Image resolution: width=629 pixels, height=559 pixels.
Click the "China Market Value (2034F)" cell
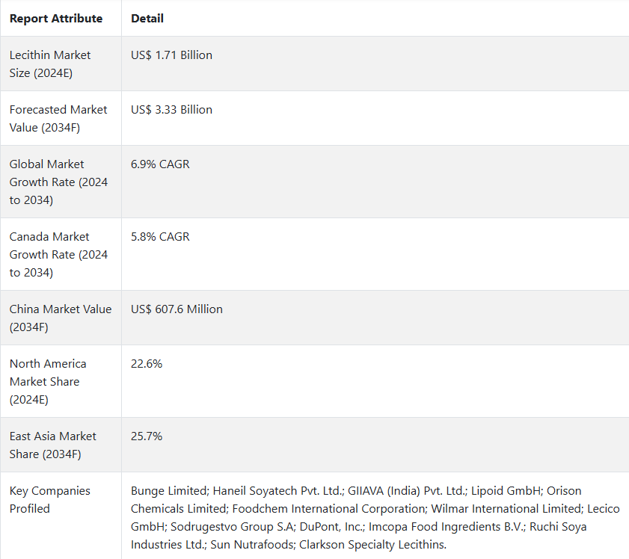pyautogui.click(x=60, y=318)
